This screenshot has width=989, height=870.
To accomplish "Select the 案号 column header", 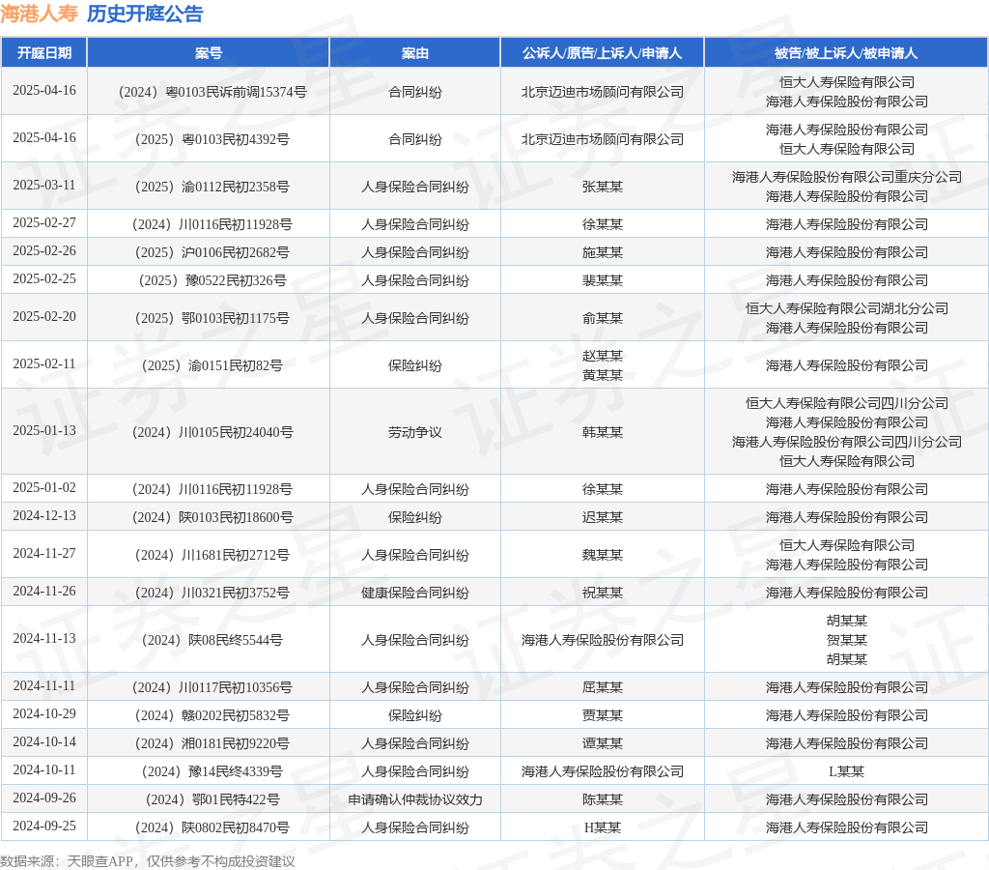I will pos(209,53).
